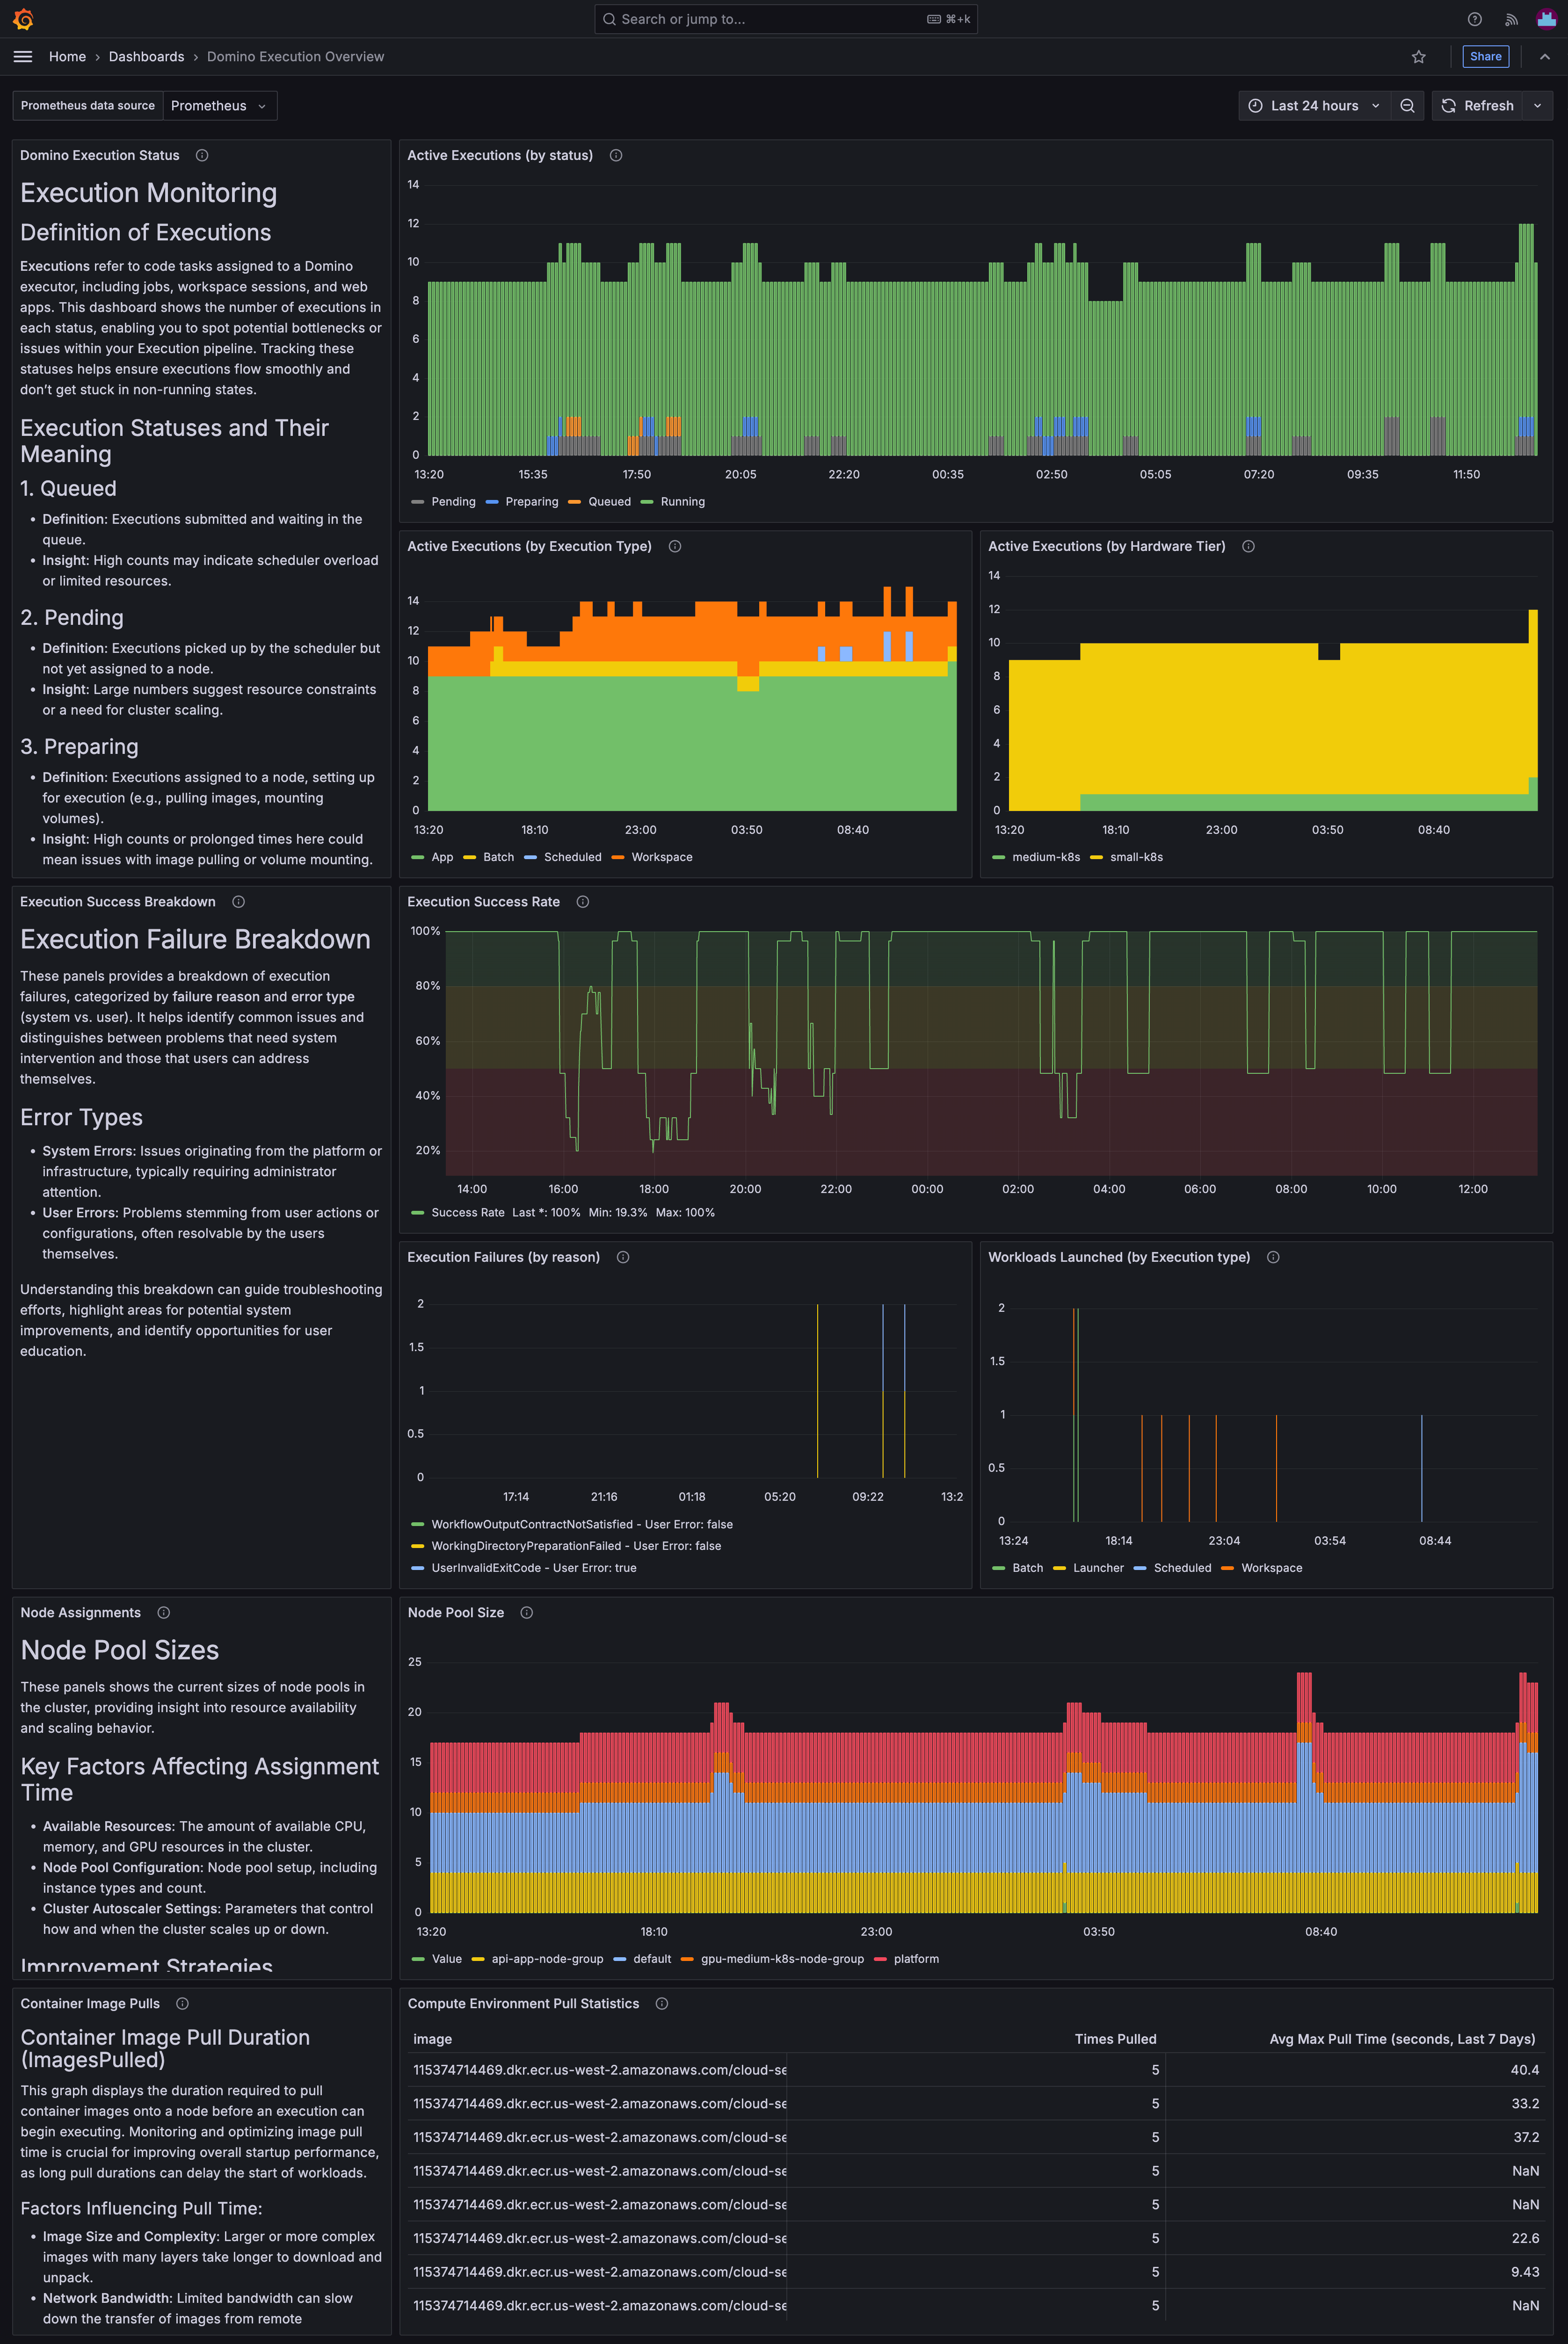Show info for Domino Execution Status panel

click(x=202, y=156)
